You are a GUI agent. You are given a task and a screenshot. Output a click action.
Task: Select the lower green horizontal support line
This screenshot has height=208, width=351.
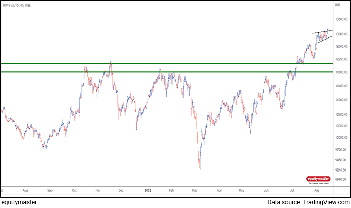pos(156,72)
